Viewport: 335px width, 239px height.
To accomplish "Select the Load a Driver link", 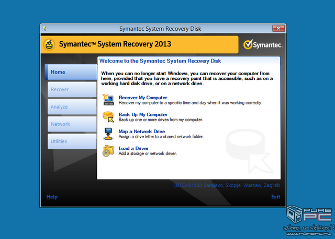I will pyautogui.click(x=134, y=148).
